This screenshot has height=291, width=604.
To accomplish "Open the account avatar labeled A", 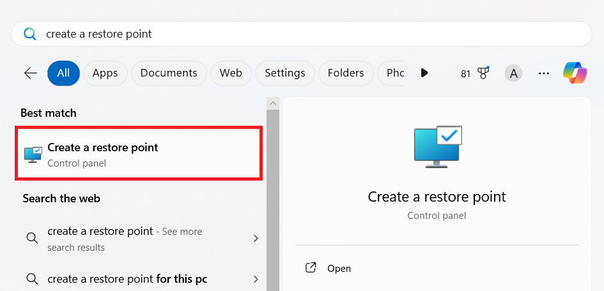I will click(513, 73).
